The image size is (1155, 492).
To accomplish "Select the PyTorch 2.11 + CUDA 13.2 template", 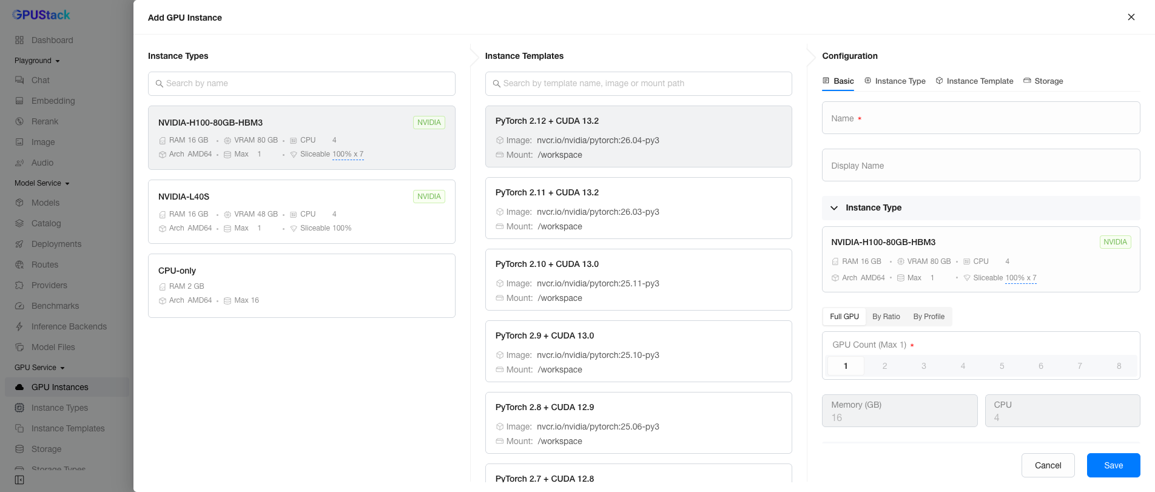I will [x=638, y=208].
